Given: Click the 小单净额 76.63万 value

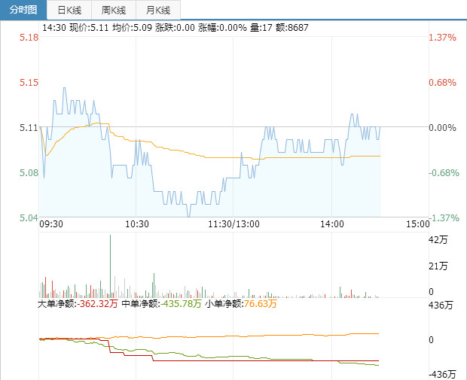Looking at the screenshot, I should point(261,304).
